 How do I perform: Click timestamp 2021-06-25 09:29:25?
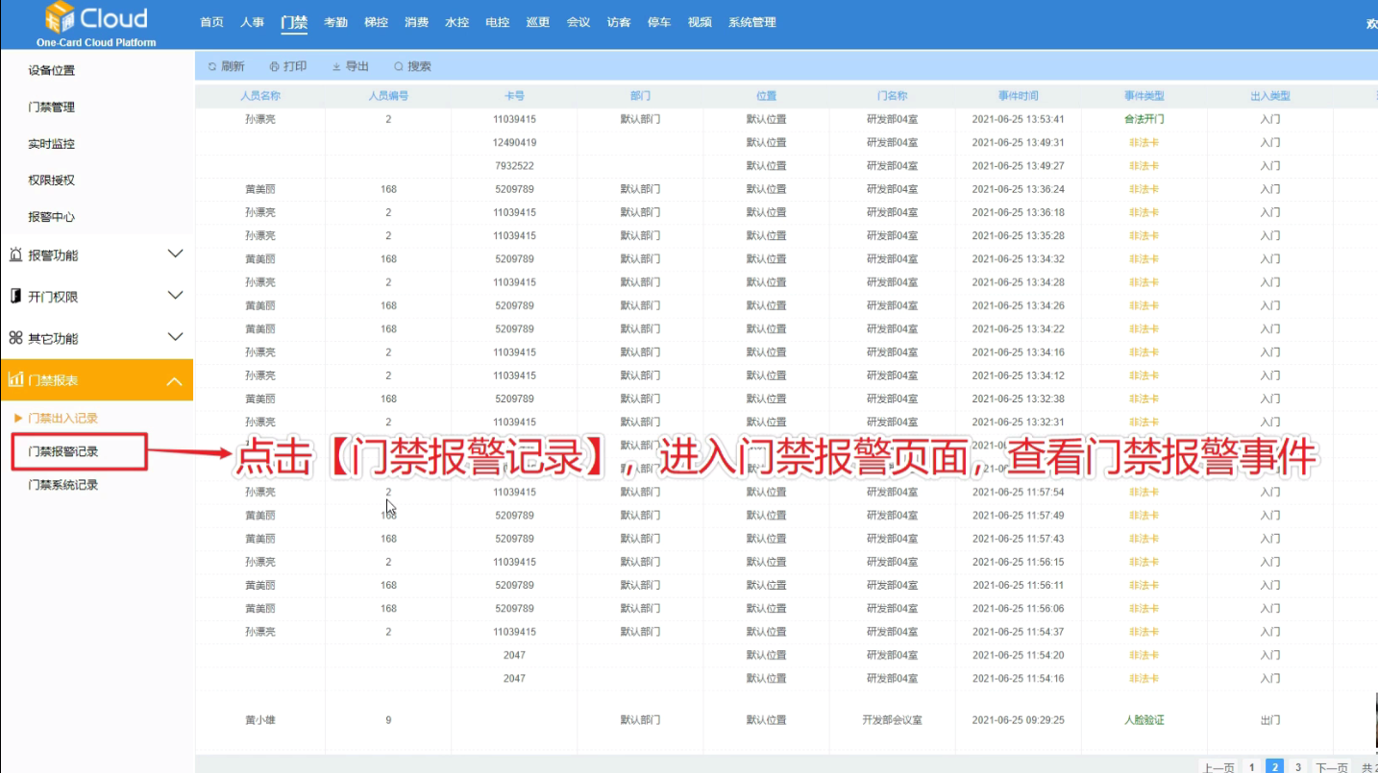click(x=1018, y=720)
